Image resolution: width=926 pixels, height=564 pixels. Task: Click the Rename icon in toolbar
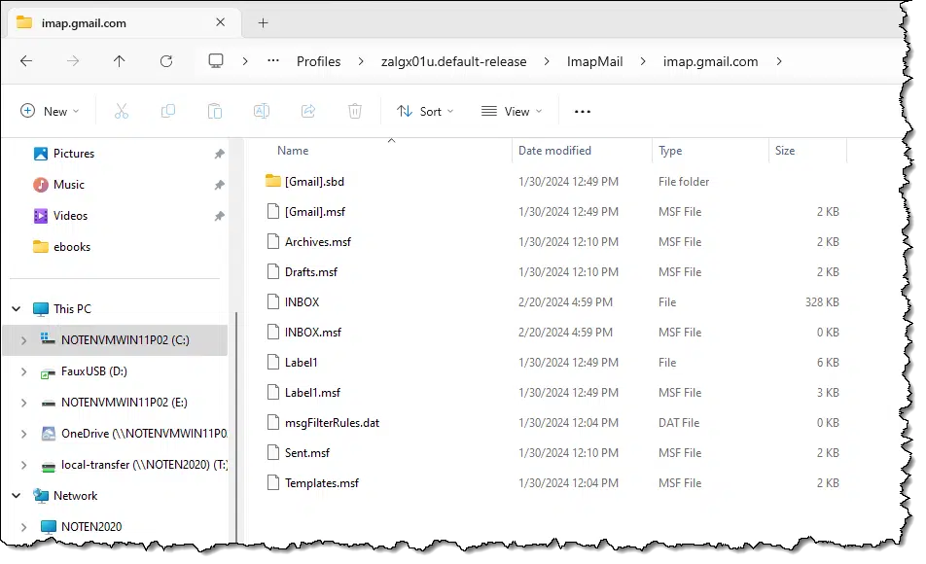tap(262, 111)
